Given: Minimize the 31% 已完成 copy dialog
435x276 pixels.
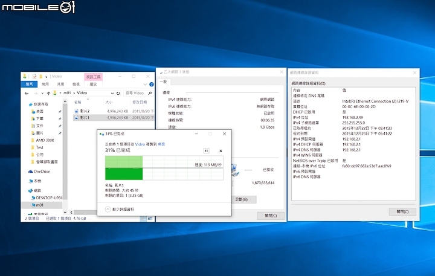Looking at the screenshot, I should [x=196, y=133].
